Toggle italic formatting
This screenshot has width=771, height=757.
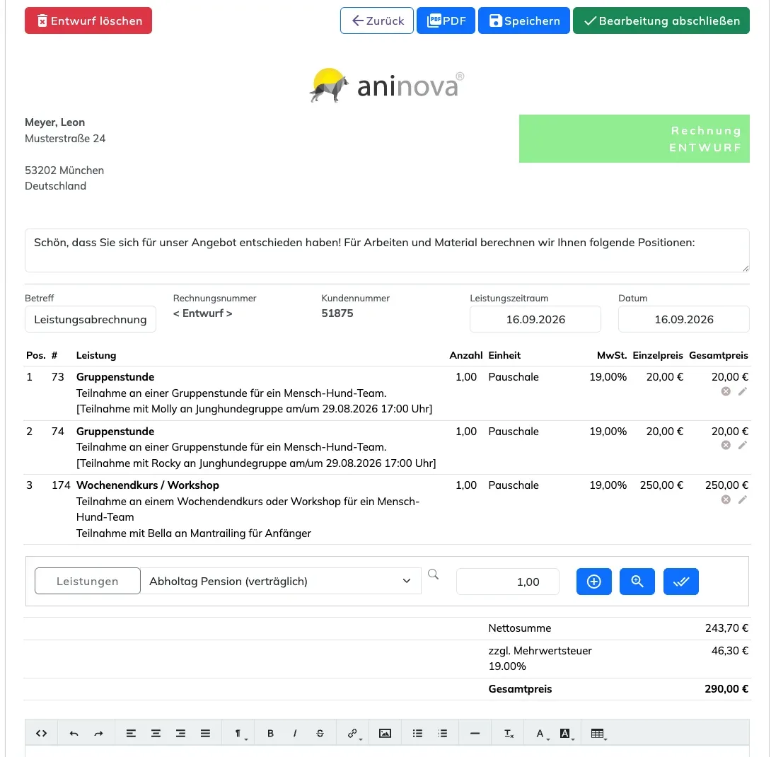point(295,734)
